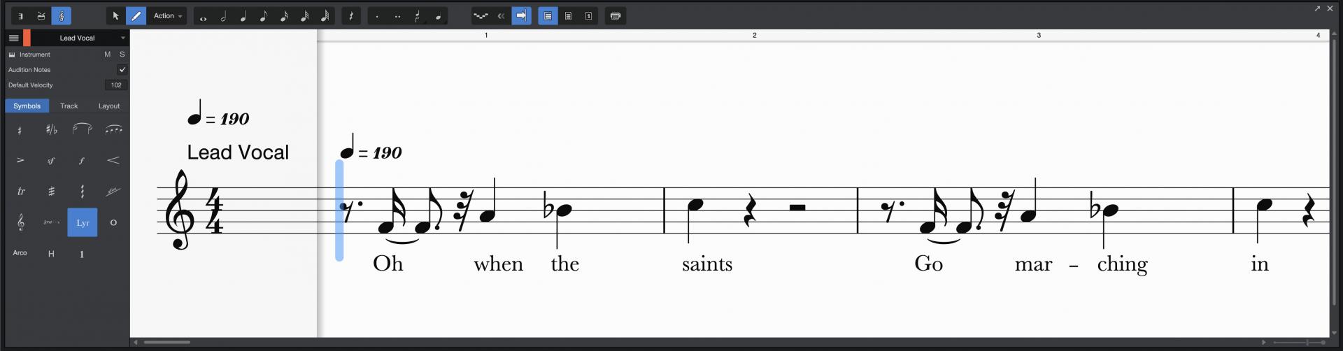Choose the quarter note value

[243, 16]
